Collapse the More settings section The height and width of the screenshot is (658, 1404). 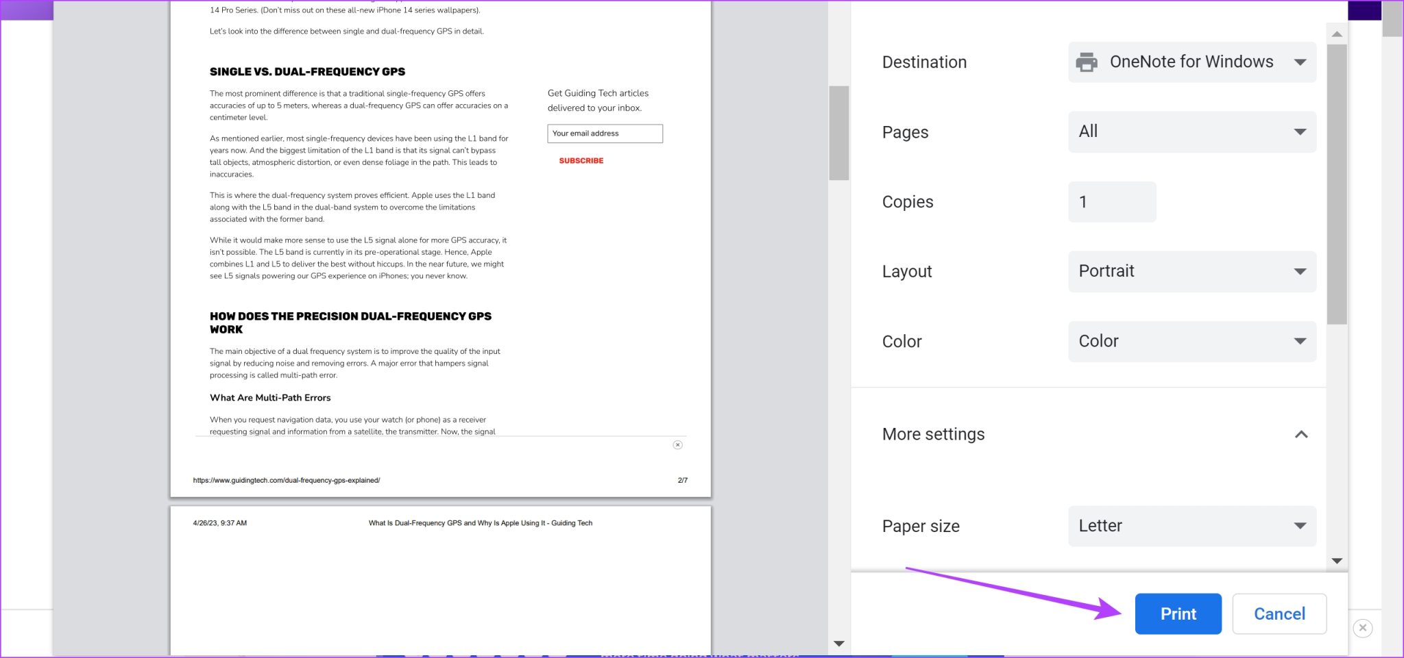(x=1300, y=434)
